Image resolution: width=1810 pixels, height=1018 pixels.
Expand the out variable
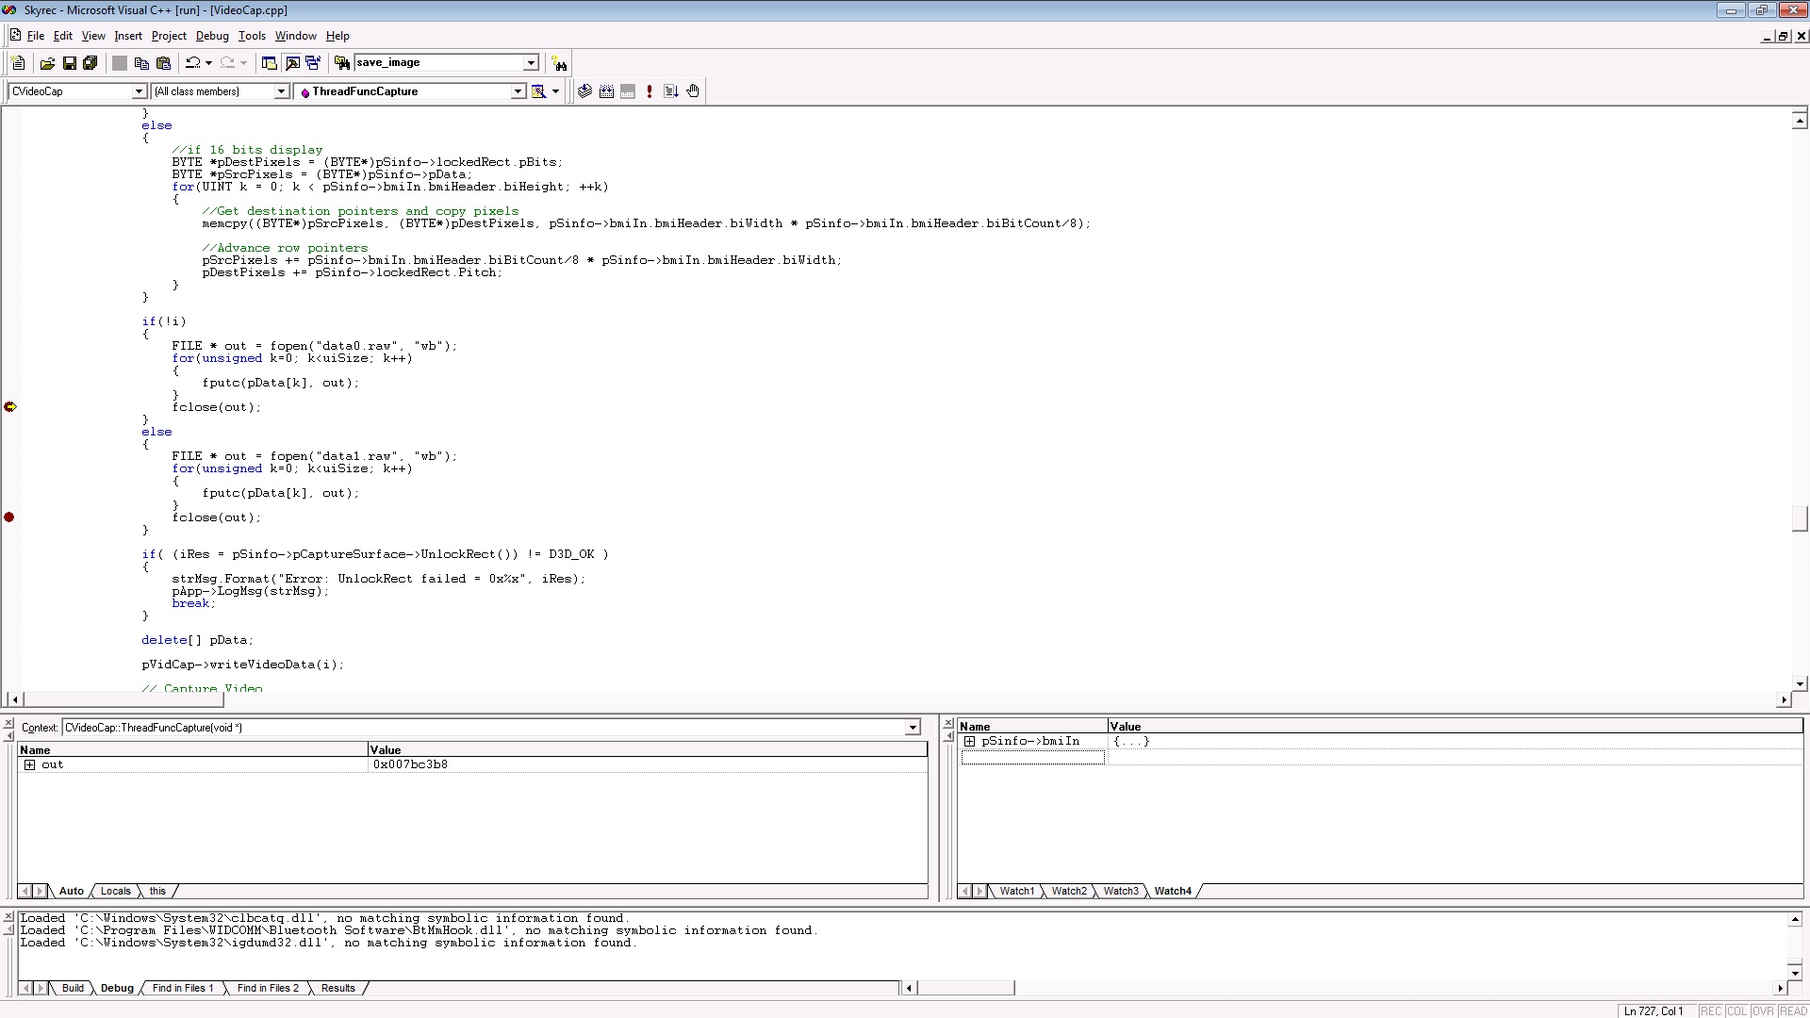coord(29,764)
